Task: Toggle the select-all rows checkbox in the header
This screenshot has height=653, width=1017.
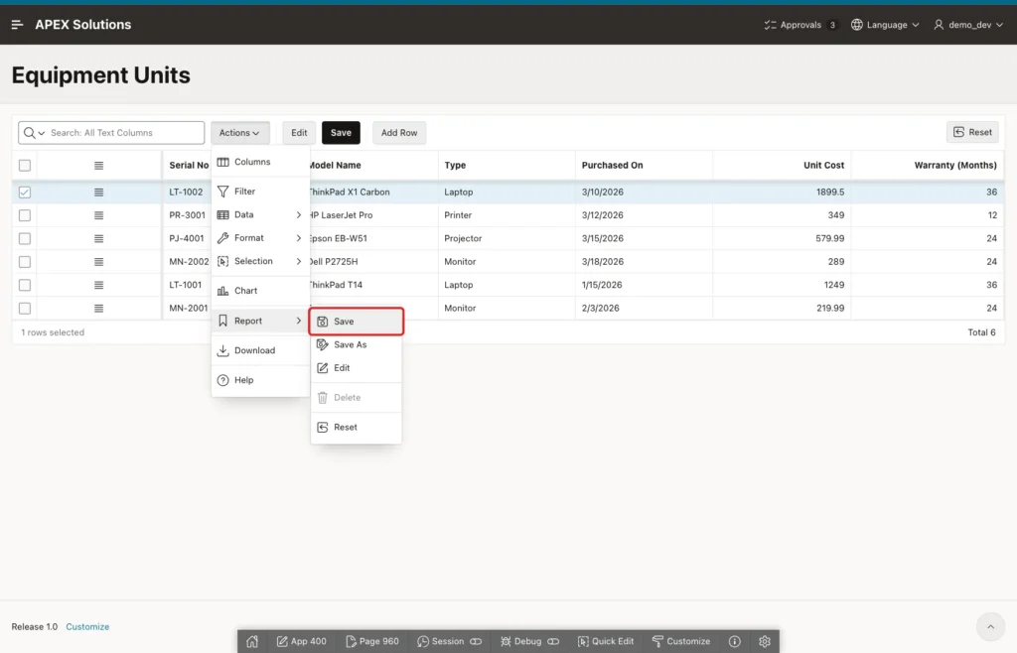Action: click(x=25, y=165)
